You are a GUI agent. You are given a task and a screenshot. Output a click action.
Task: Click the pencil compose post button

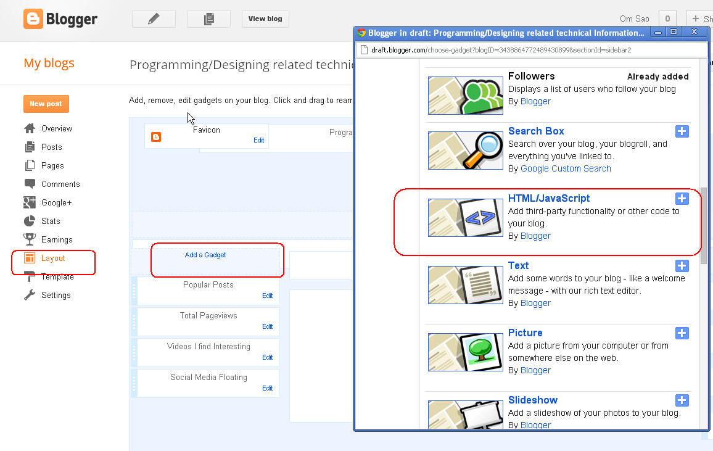pyautogui.click(x=154, y=19)
